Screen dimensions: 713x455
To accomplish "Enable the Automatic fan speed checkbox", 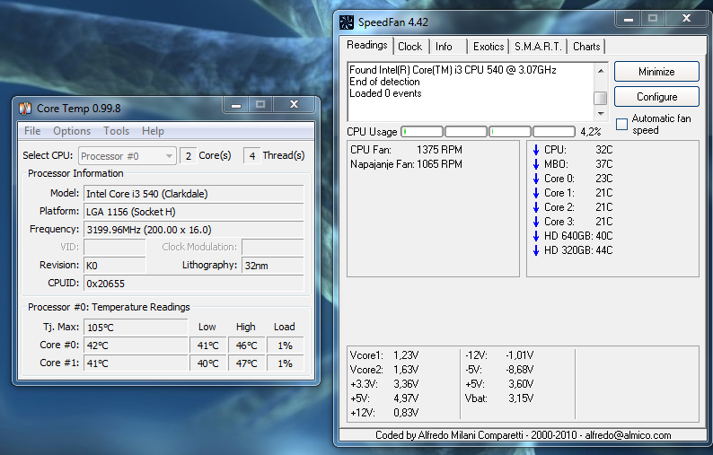I will coord(621,125).
